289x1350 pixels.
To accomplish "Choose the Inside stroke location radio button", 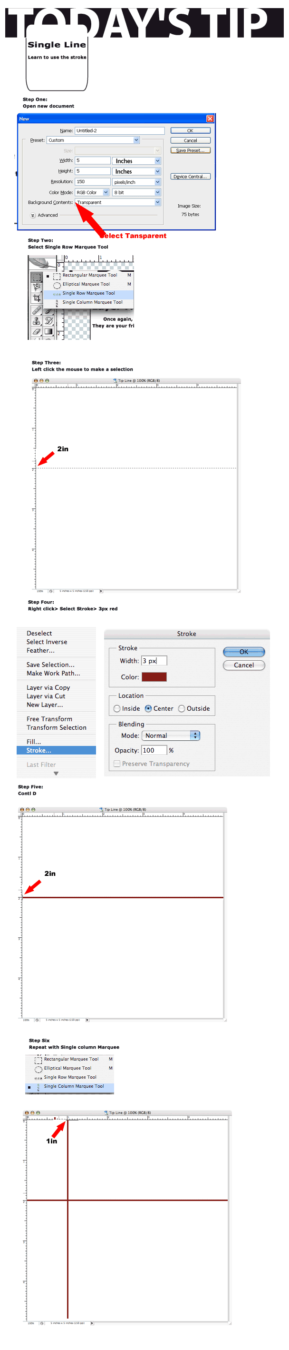I will pyautogui.click(x=117, y=709).
